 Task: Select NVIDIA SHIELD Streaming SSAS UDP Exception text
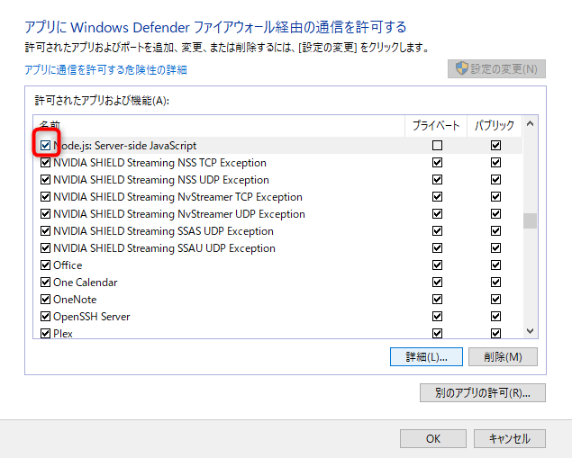(163, 231)
